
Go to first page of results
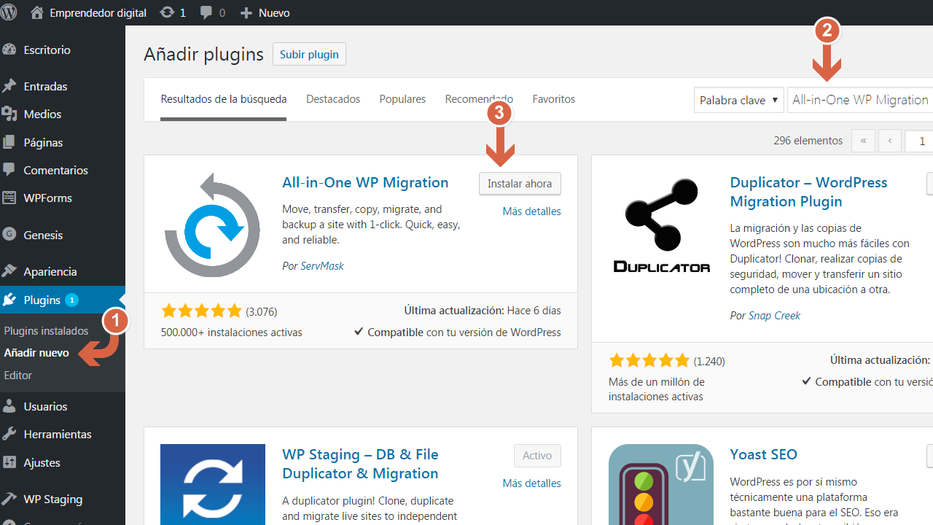863,141
